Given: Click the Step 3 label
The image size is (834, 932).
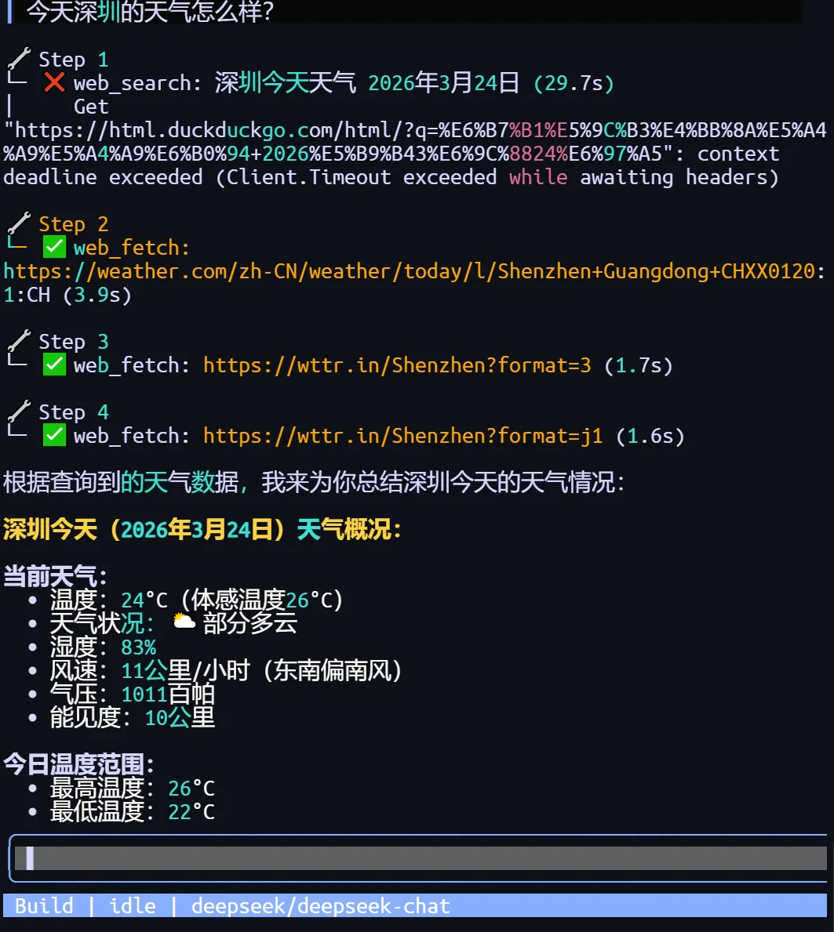Looking at the screenshot, I should click(74, 342).
